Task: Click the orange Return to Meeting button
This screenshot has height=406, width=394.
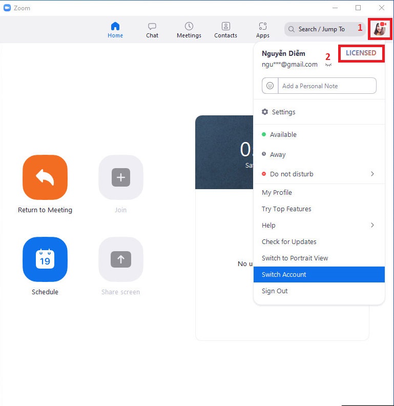Action: (x=45, y=177)
